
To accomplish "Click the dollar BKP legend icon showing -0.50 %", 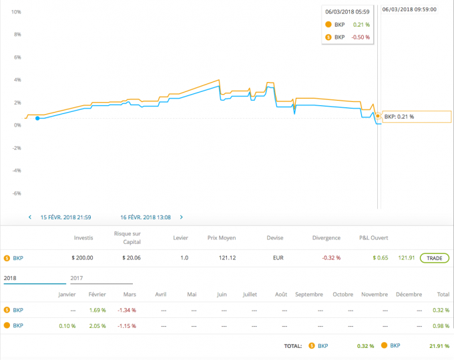I will point(328,37).
